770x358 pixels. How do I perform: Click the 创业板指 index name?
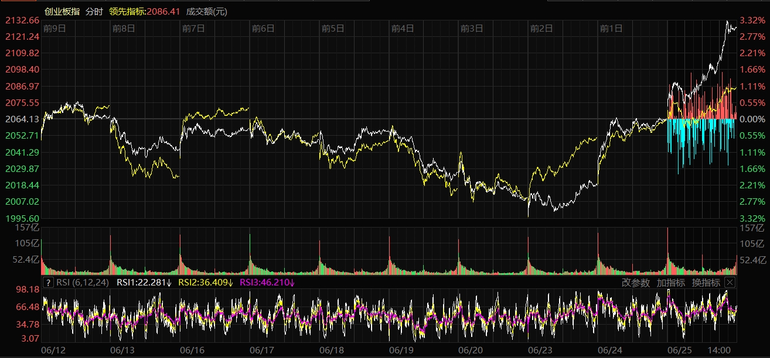[62, 12]
